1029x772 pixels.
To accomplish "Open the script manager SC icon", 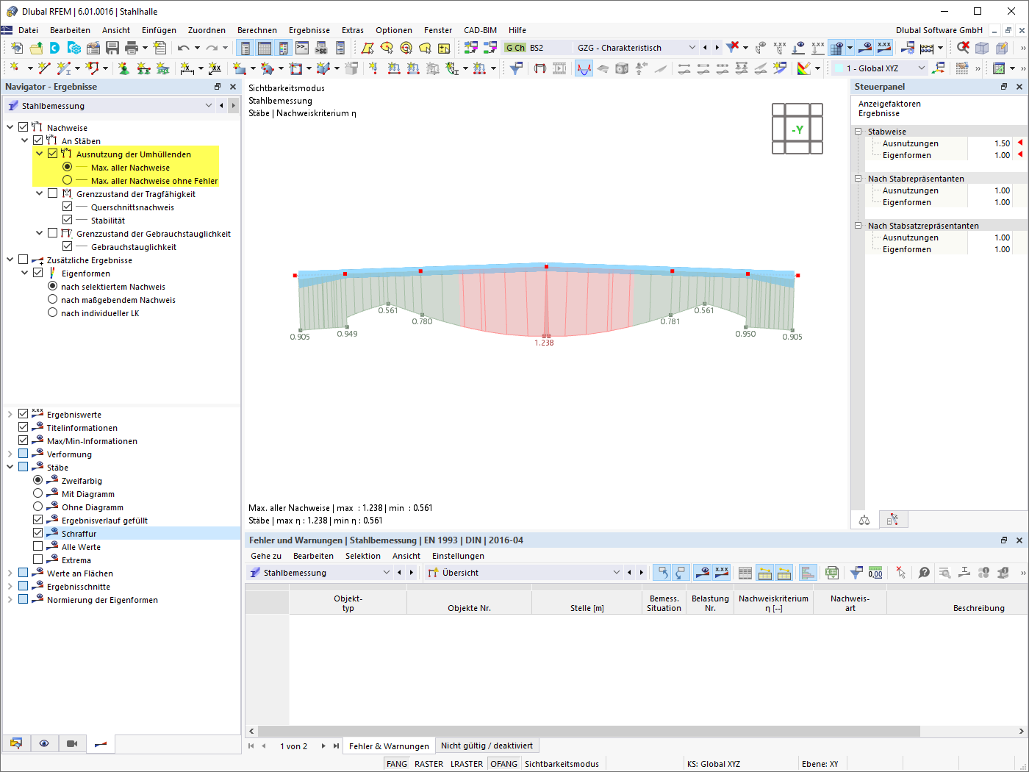I will click(x=321, y=48).
